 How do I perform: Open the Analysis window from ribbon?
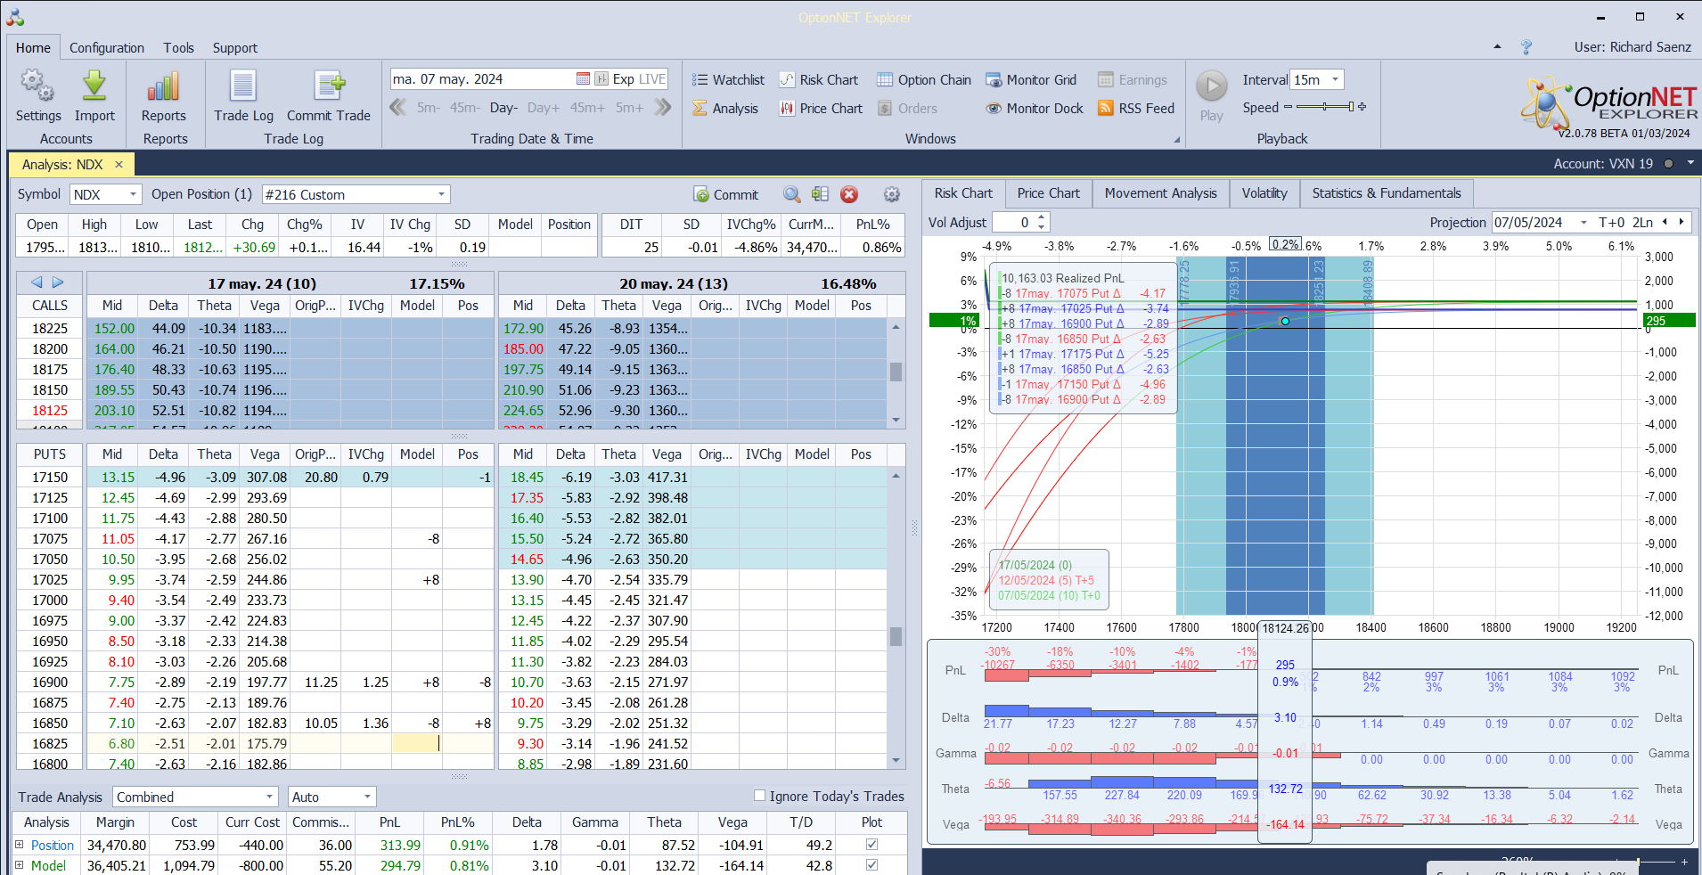click(x=725, y=109)
